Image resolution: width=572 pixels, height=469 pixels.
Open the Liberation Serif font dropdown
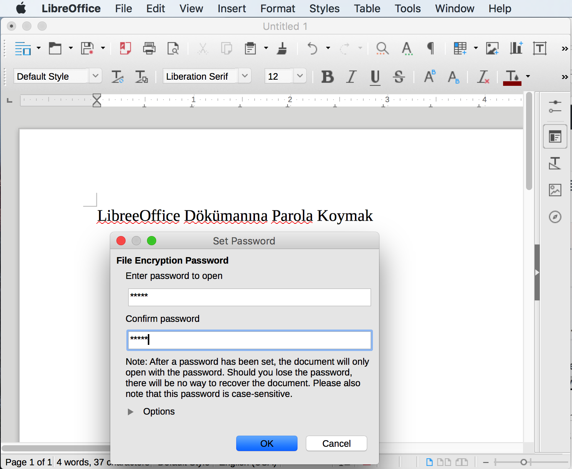(245, 76)
